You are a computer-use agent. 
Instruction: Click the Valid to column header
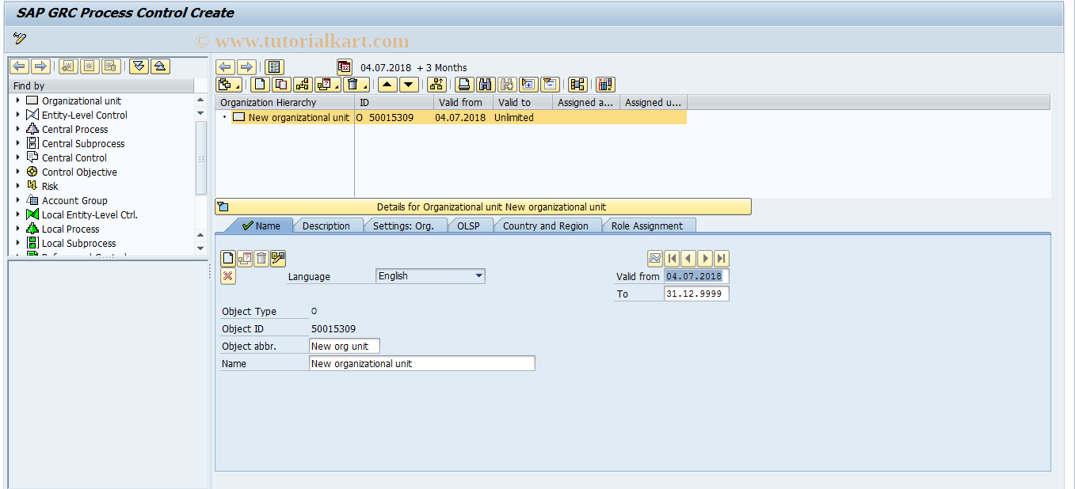[x=523, y=102]
